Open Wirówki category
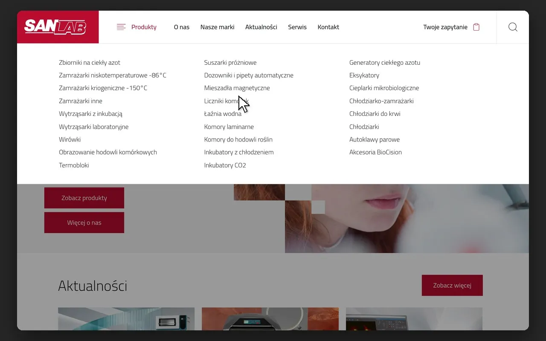The height and width of the screenshot is (341, 546). 70,139
